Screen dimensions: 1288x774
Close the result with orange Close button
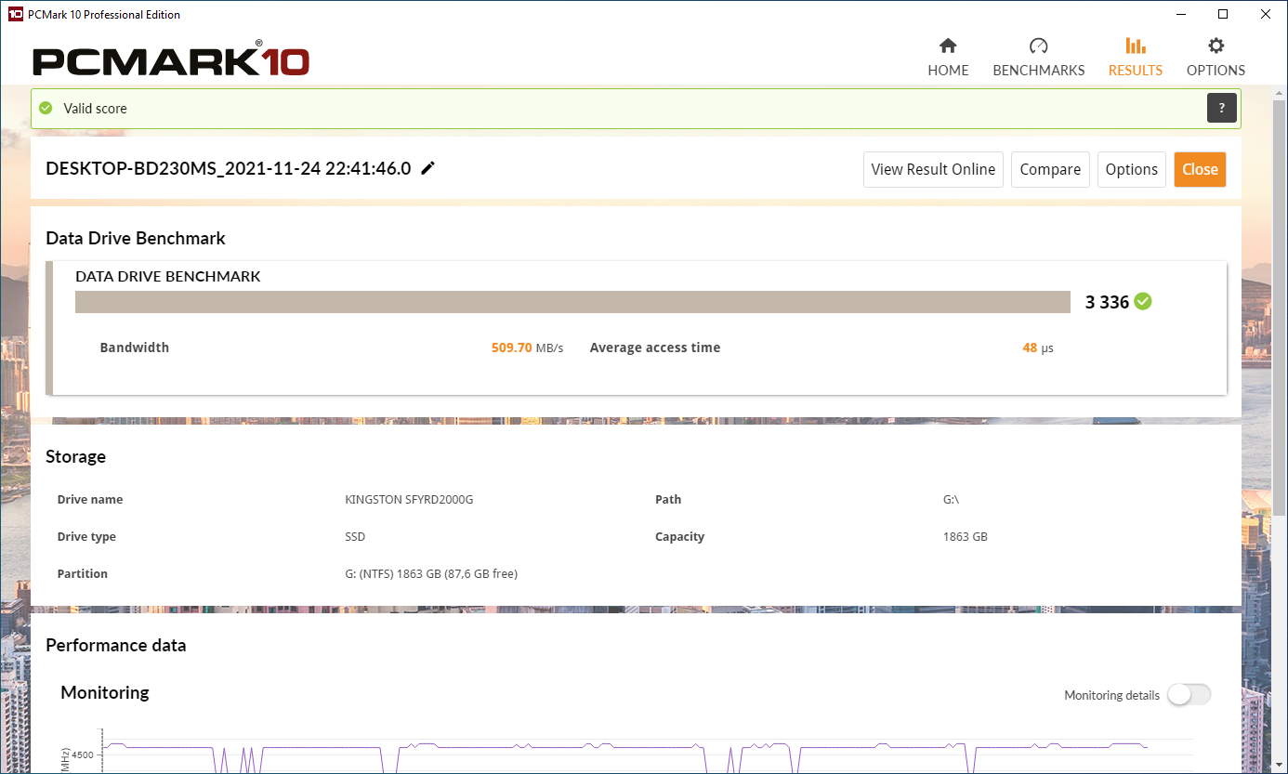[x=1200, y=169]
